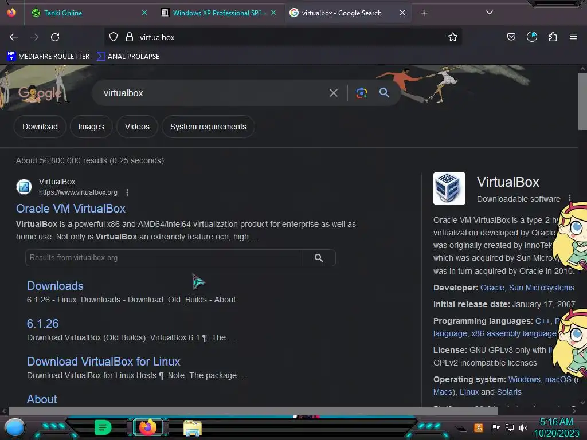Open options for the virtualbox.org result
The image size is (587, 440).
(127, 192)
